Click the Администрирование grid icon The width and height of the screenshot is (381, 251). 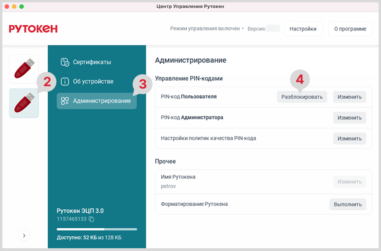65,101
